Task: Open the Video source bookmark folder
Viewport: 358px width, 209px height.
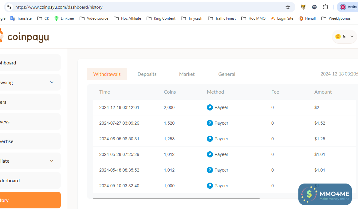Action: point(94,18)
